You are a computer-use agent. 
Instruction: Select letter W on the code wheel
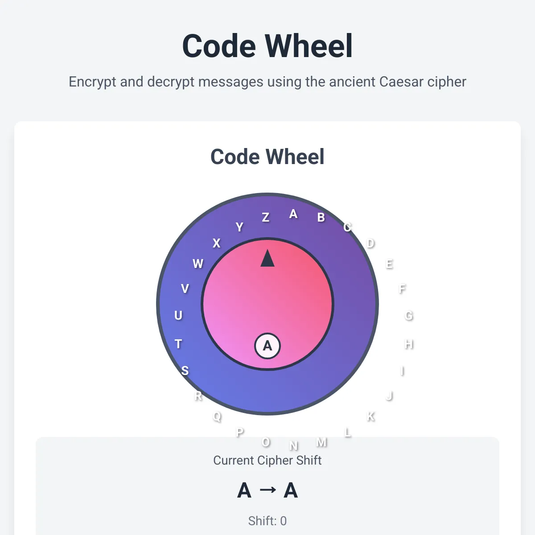tap(198, 264)
